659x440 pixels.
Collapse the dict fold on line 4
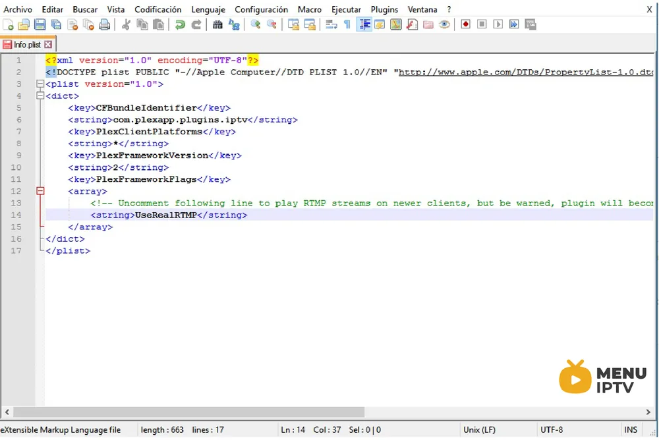[x=40, y=96]
